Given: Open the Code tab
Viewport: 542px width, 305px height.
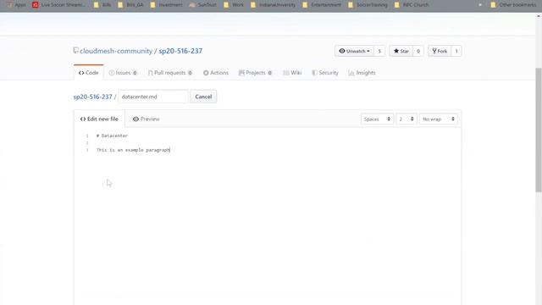Looking at the screenshot, I should pyautogui.click(x=88, y=73).
